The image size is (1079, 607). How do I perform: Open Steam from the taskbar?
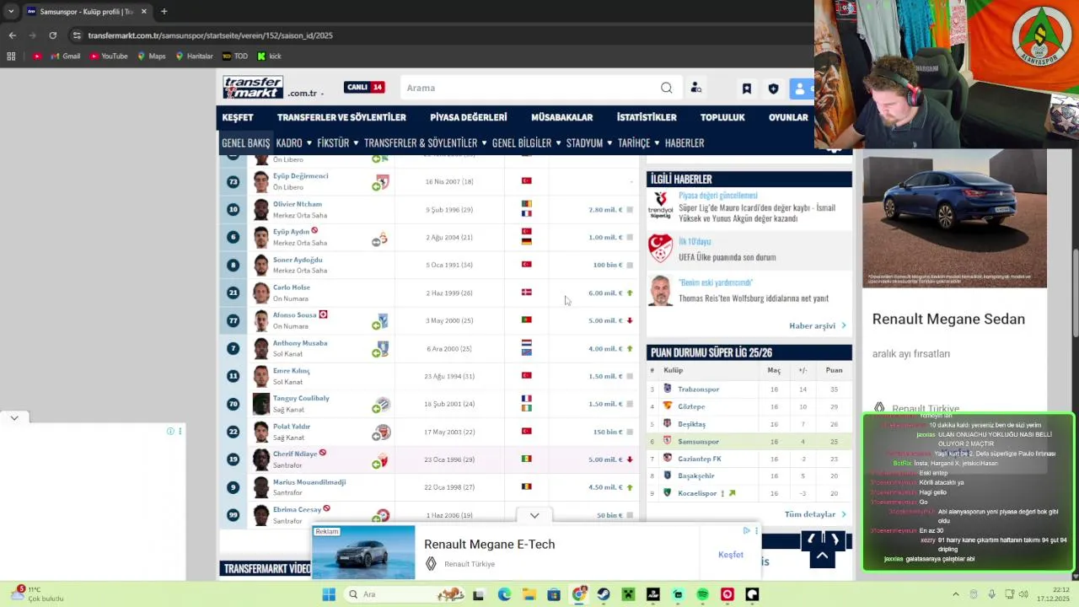click(x=604, y=594)
